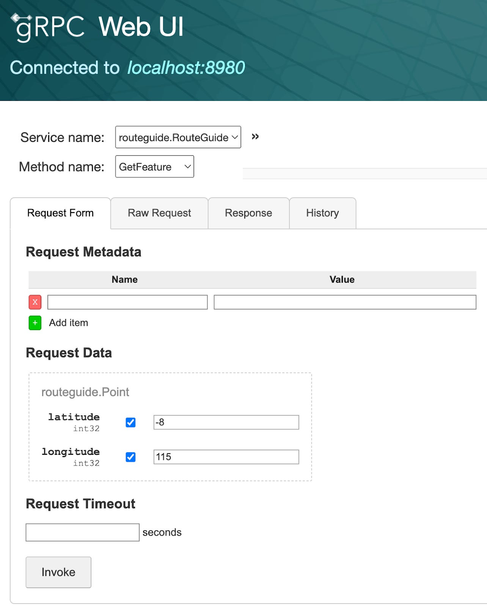Screen dimensions: 487x607
Task: Click the Add item label
Action: (69, 323)
